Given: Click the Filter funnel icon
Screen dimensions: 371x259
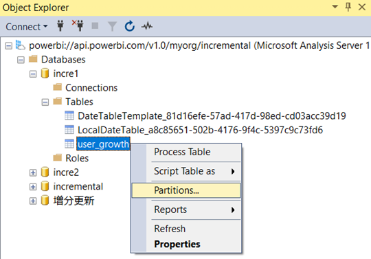Looking at the screenshot, I should 112,26.
